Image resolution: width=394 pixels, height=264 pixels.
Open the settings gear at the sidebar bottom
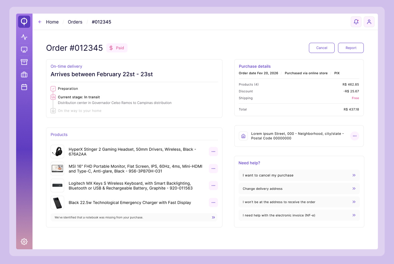[24, 242]
